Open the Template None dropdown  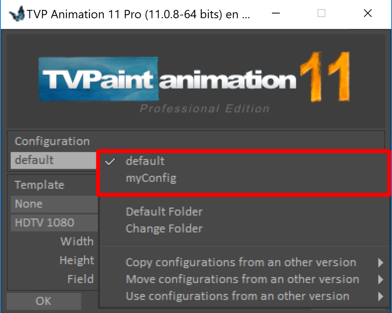click(54, 204)
